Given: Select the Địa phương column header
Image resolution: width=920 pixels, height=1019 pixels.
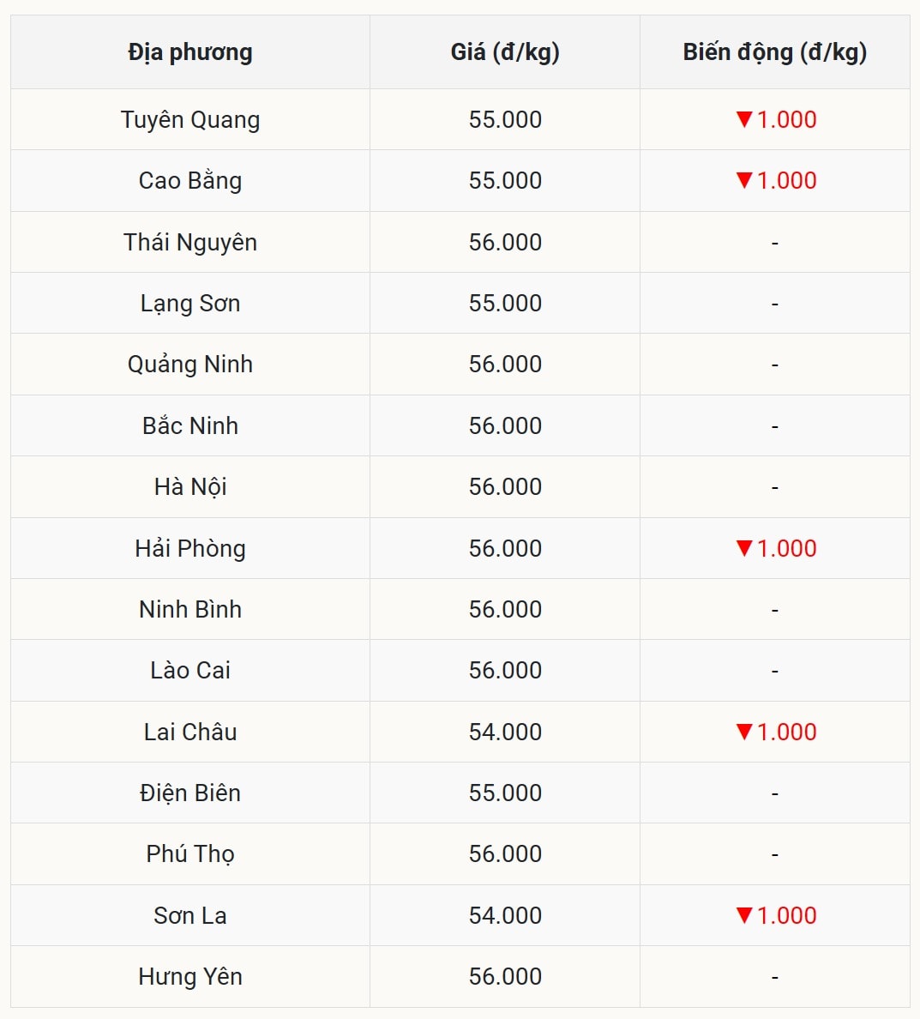Looking at the screenshot, I should (190, 52).
